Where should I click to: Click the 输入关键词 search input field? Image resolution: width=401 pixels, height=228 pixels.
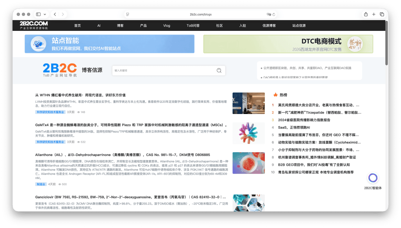tap(164, 71)
